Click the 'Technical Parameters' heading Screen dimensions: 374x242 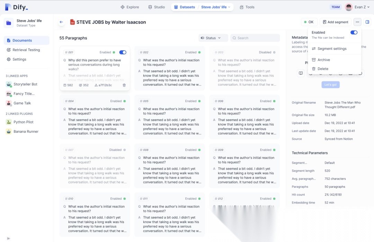coord(310,153)
